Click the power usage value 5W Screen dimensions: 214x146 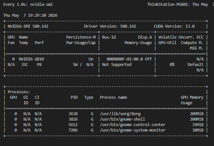[x=75, y=64]
